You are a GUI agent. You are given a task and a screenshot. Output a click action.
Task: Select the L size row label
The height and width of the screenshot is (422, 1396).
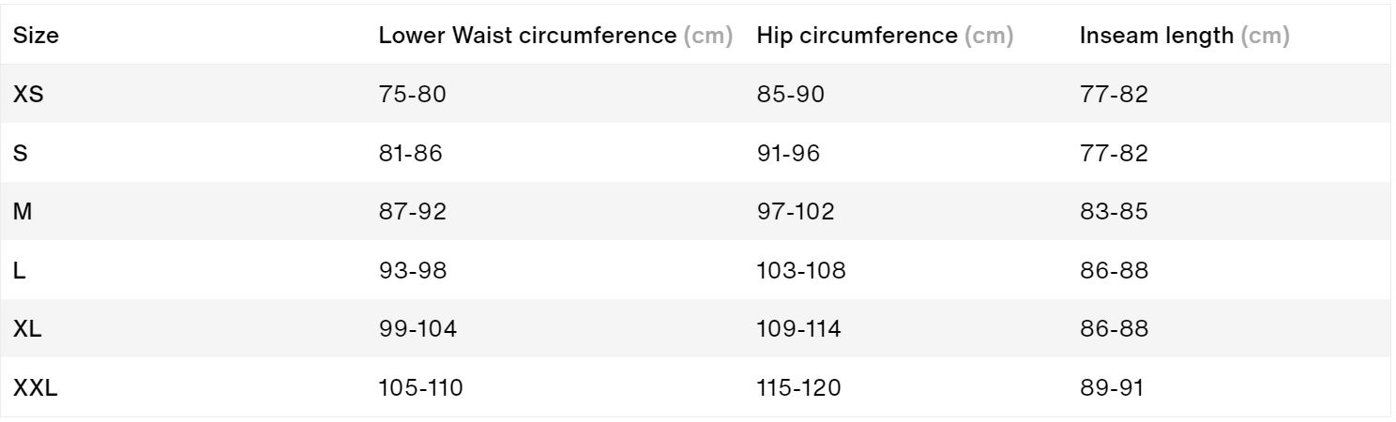pyautogui.click(x=19, y=271)
